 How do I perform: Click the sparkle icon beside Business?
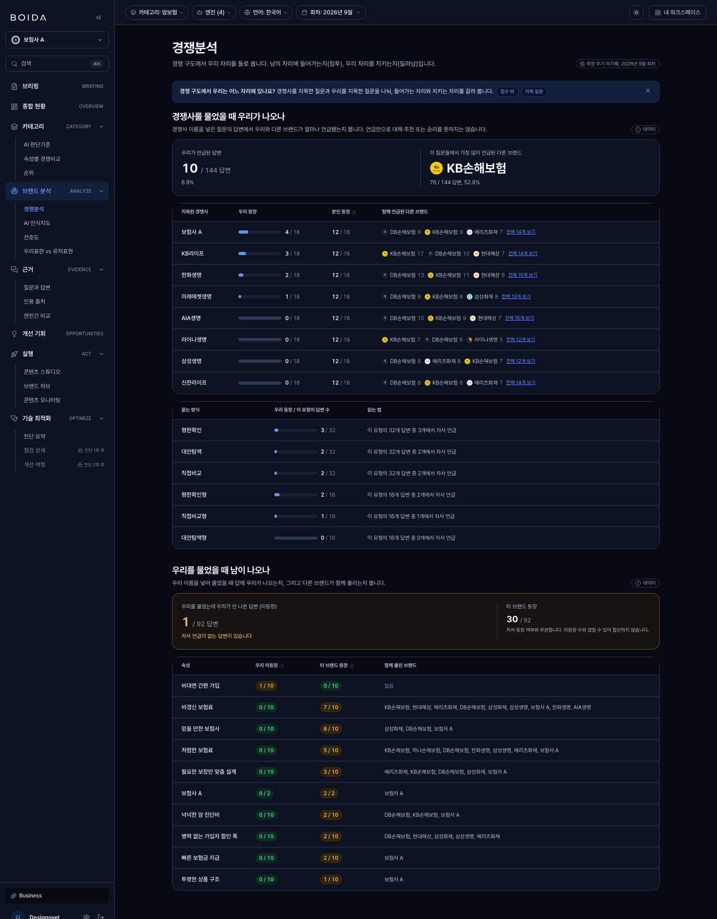13,895
